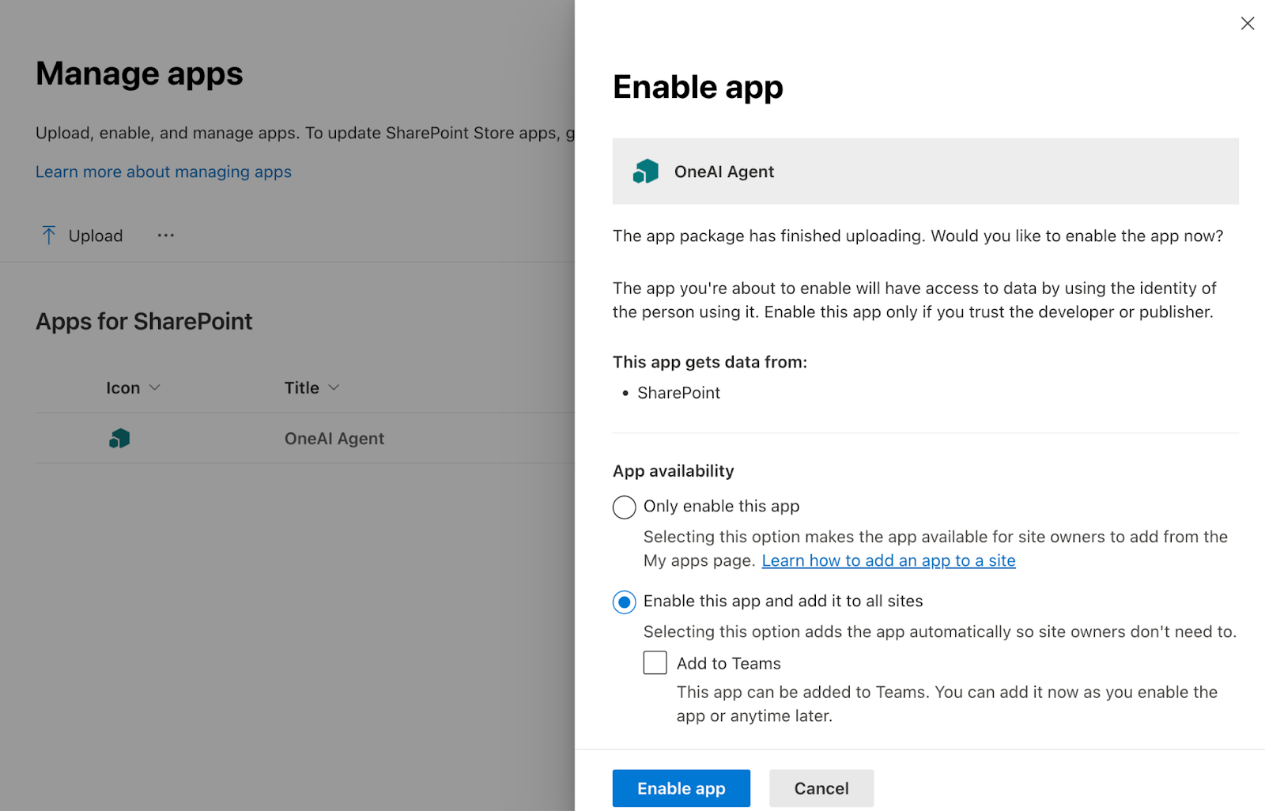Click the OneAI Agent icon in apps list
1265x811 pixels.
119,438
